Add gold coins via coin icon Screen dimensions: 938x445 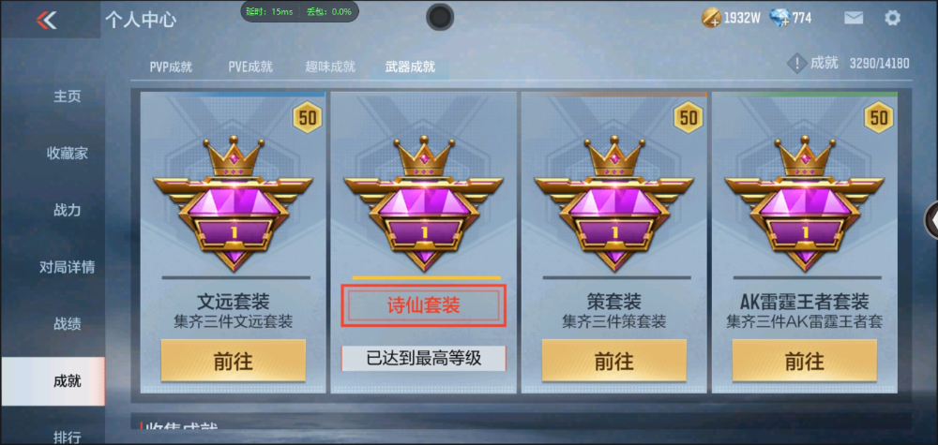(711, 18)
